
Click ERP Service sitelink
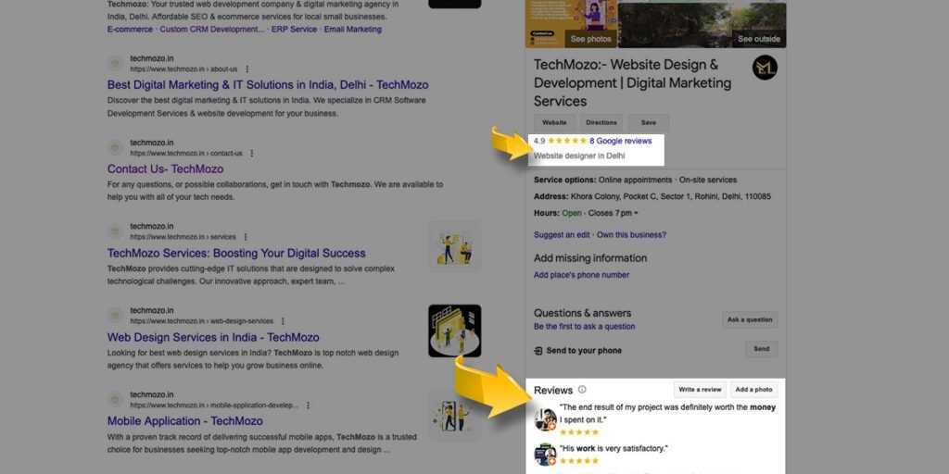pyautogui.click(x=294, y=29)
